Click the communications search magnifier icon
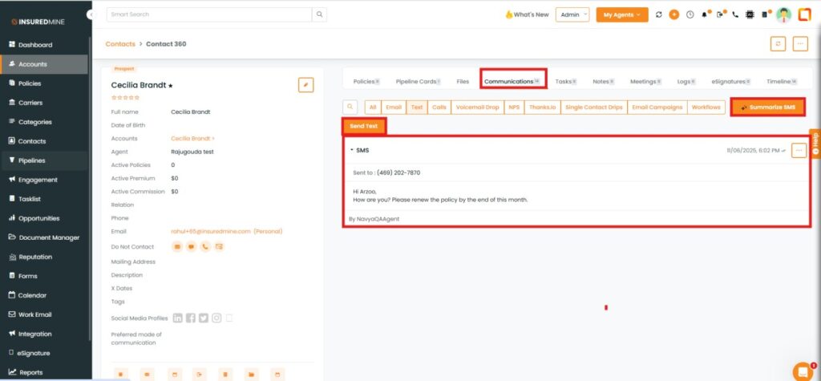The height and width of the screenshot is (381, 821). [x=350, y=107]
